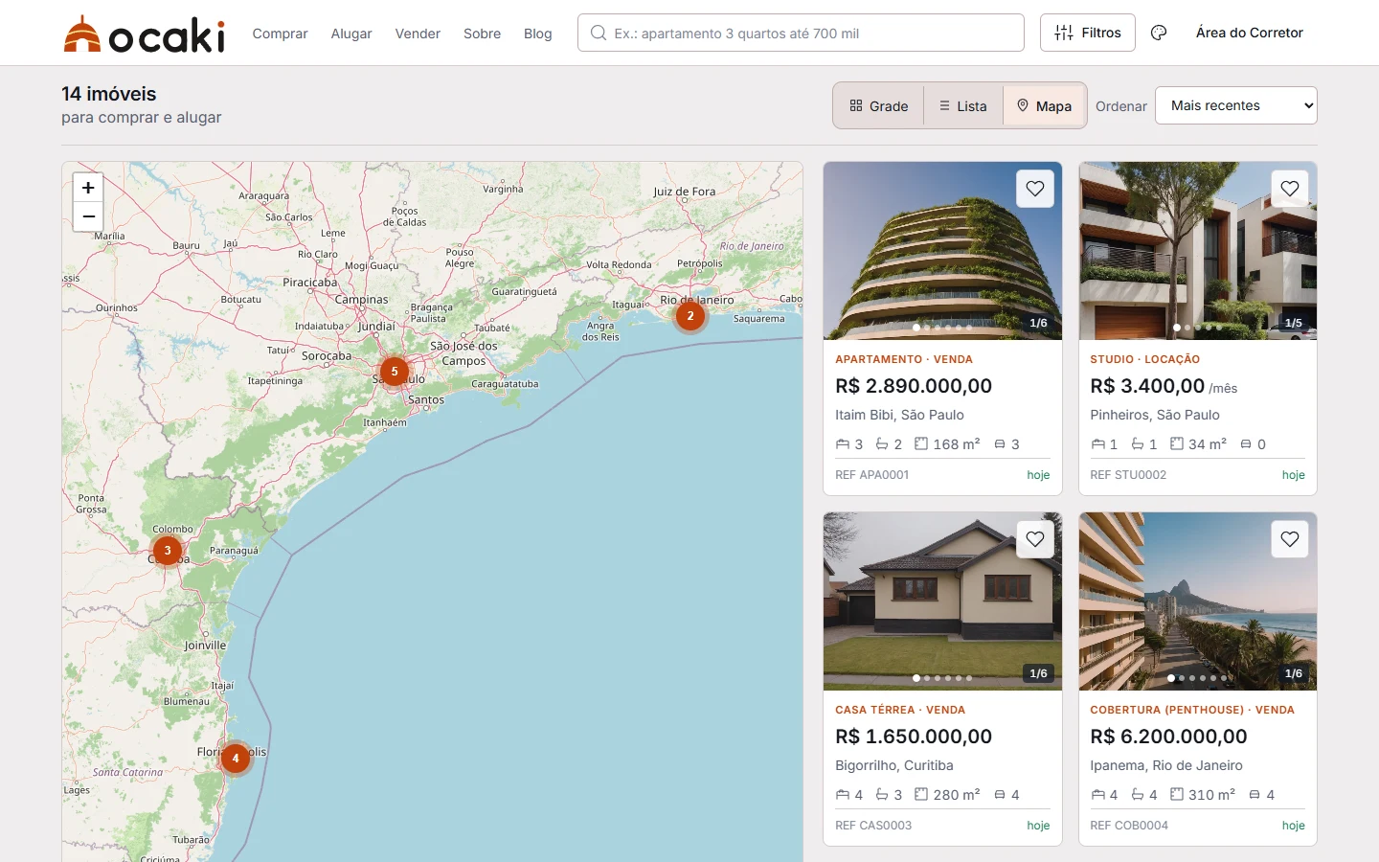Favorite the Bigorrilho house listing

(1035, 539)
